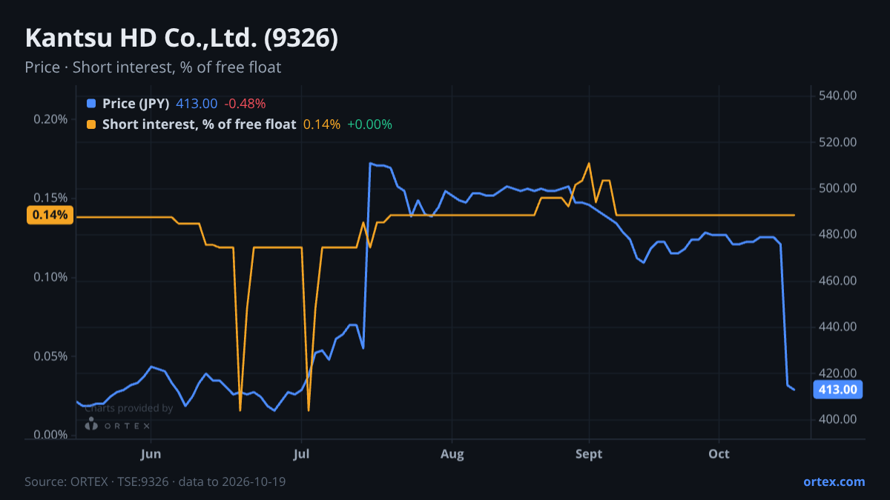Click the orange 0.14% axis value badge
This screenshot has height=500, width=890.
point(50,215)
